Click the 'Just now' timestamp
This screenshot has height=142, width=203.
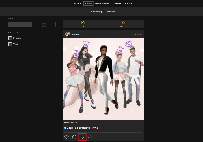pyautogui.click(x=136, y=34)
